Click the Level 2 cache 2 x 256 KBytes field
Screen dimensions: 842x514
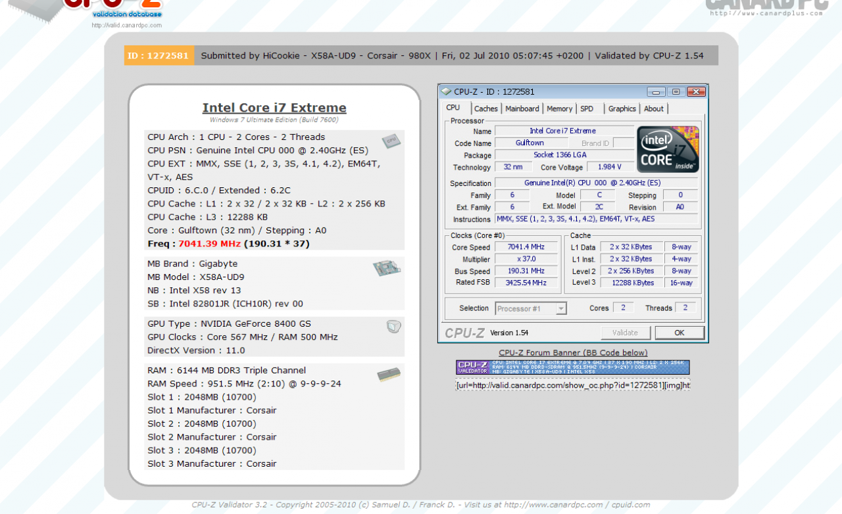pos(631,271)
